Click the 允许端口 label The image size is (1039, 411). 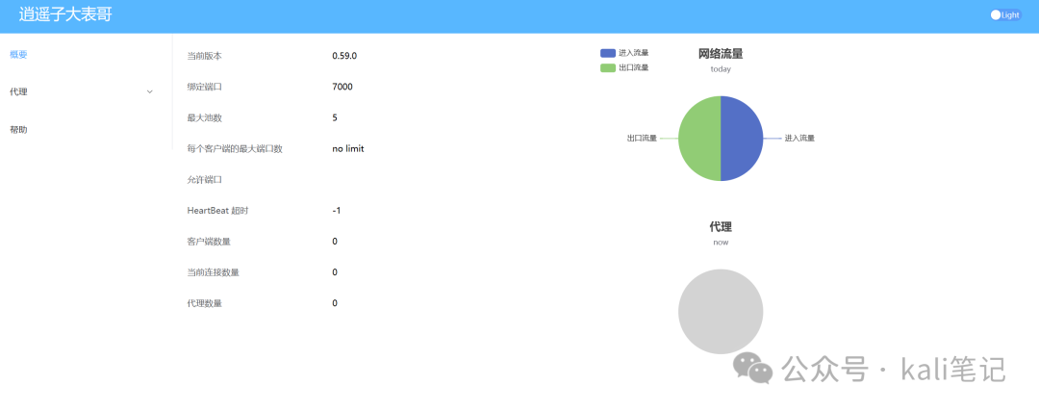[205, 180]
